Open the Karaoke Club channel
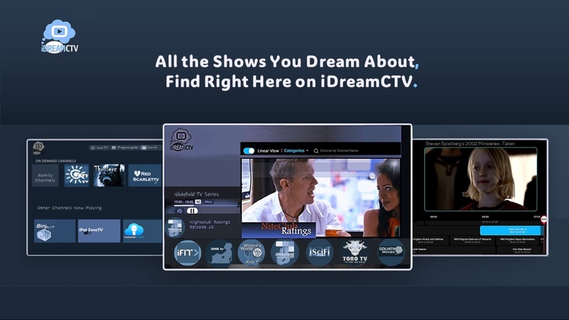The image size is (569, 320). [x=135, y=230]
